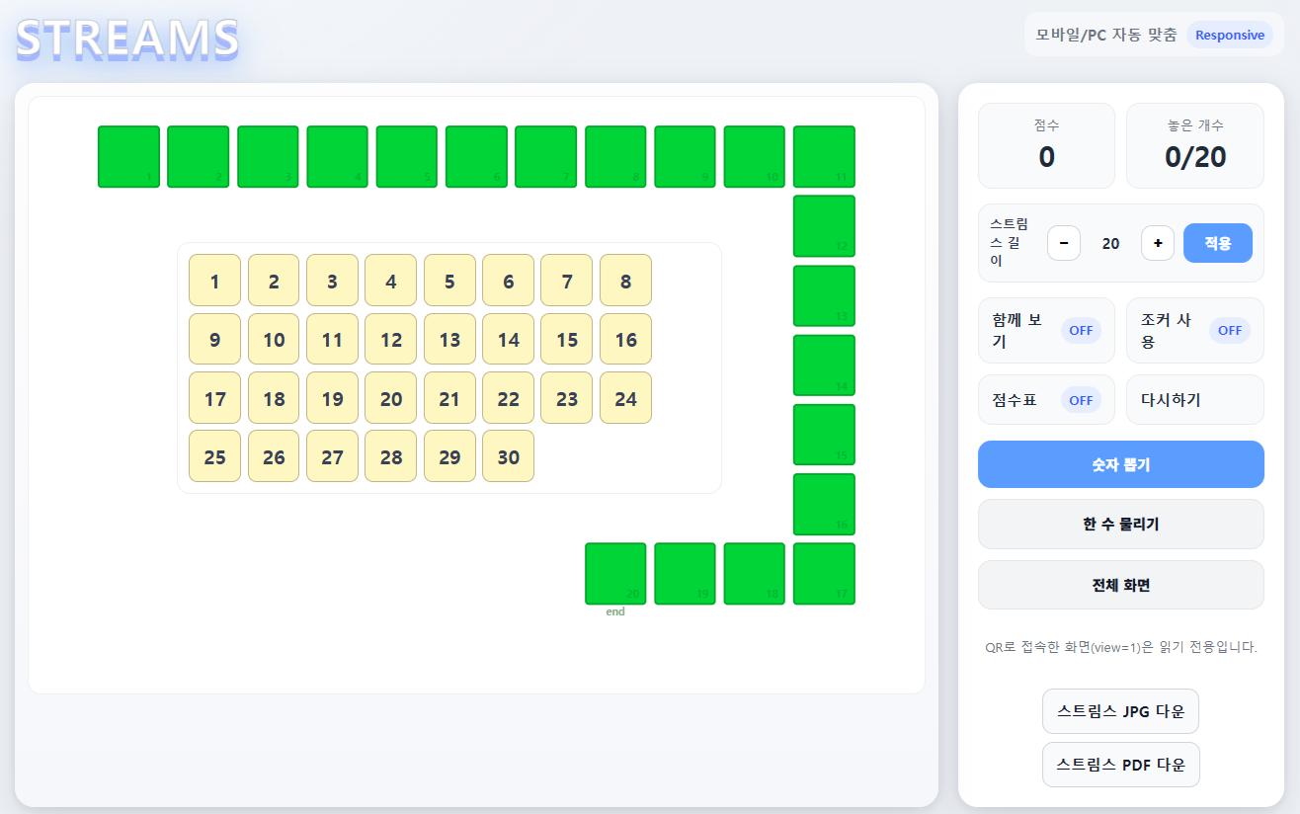1300x814 pixels.
Task: Pick number tile 8
Action: pyautogui.click(x=625, y=281)
